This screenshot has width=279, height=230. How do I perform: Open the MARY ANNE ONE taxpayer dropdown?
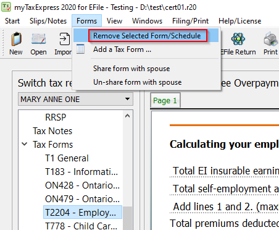click(x=75, y=99)
